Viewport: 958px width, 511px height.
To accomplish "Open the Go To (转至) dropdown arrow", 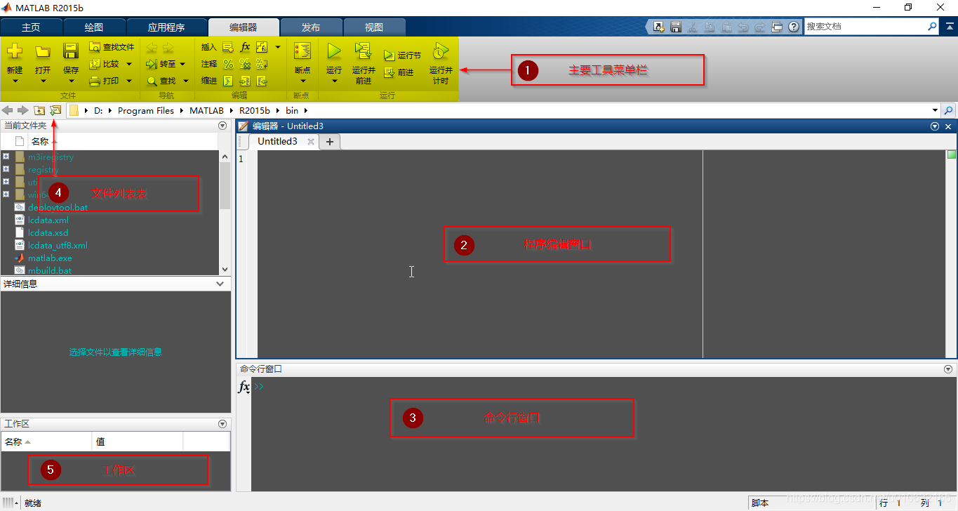I will [x=182, y=64].
